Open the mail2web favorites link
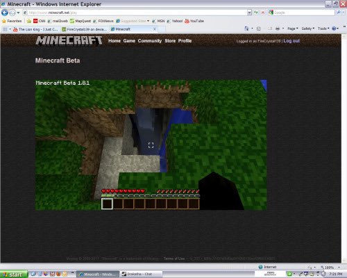This screenshot has height=278, width=347. [x=58, y=21]
